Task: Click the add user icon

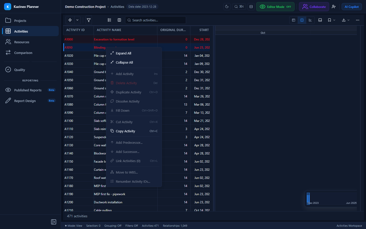Action: pos(334,7)
